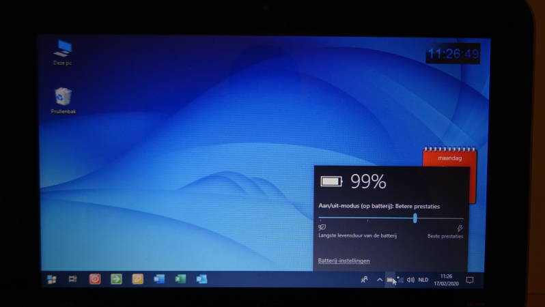Click the digital clock desktop widget
Screen dimensions: 545x307
pos(453,54)
